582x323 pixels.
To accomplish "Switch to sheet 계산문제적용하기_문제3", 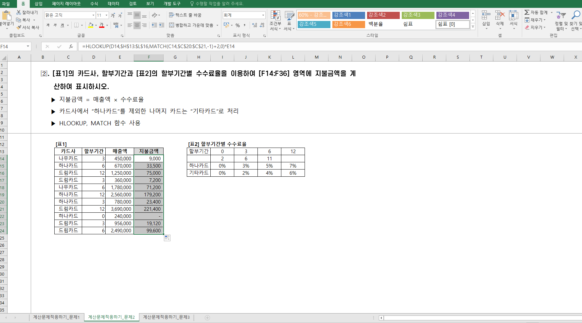I will pyautogui.click(x=166, y=317).
